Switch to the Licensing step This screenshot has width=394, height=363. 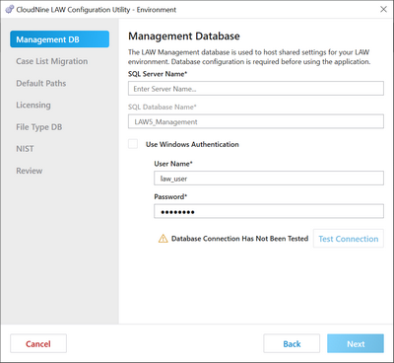(x=33, y=105)
